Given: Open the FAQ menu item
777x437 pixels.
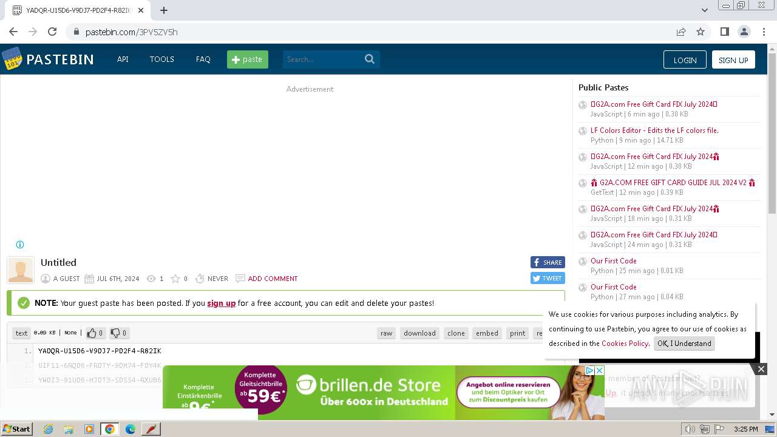Looking at the screenshot, I should tap(203, 59).
